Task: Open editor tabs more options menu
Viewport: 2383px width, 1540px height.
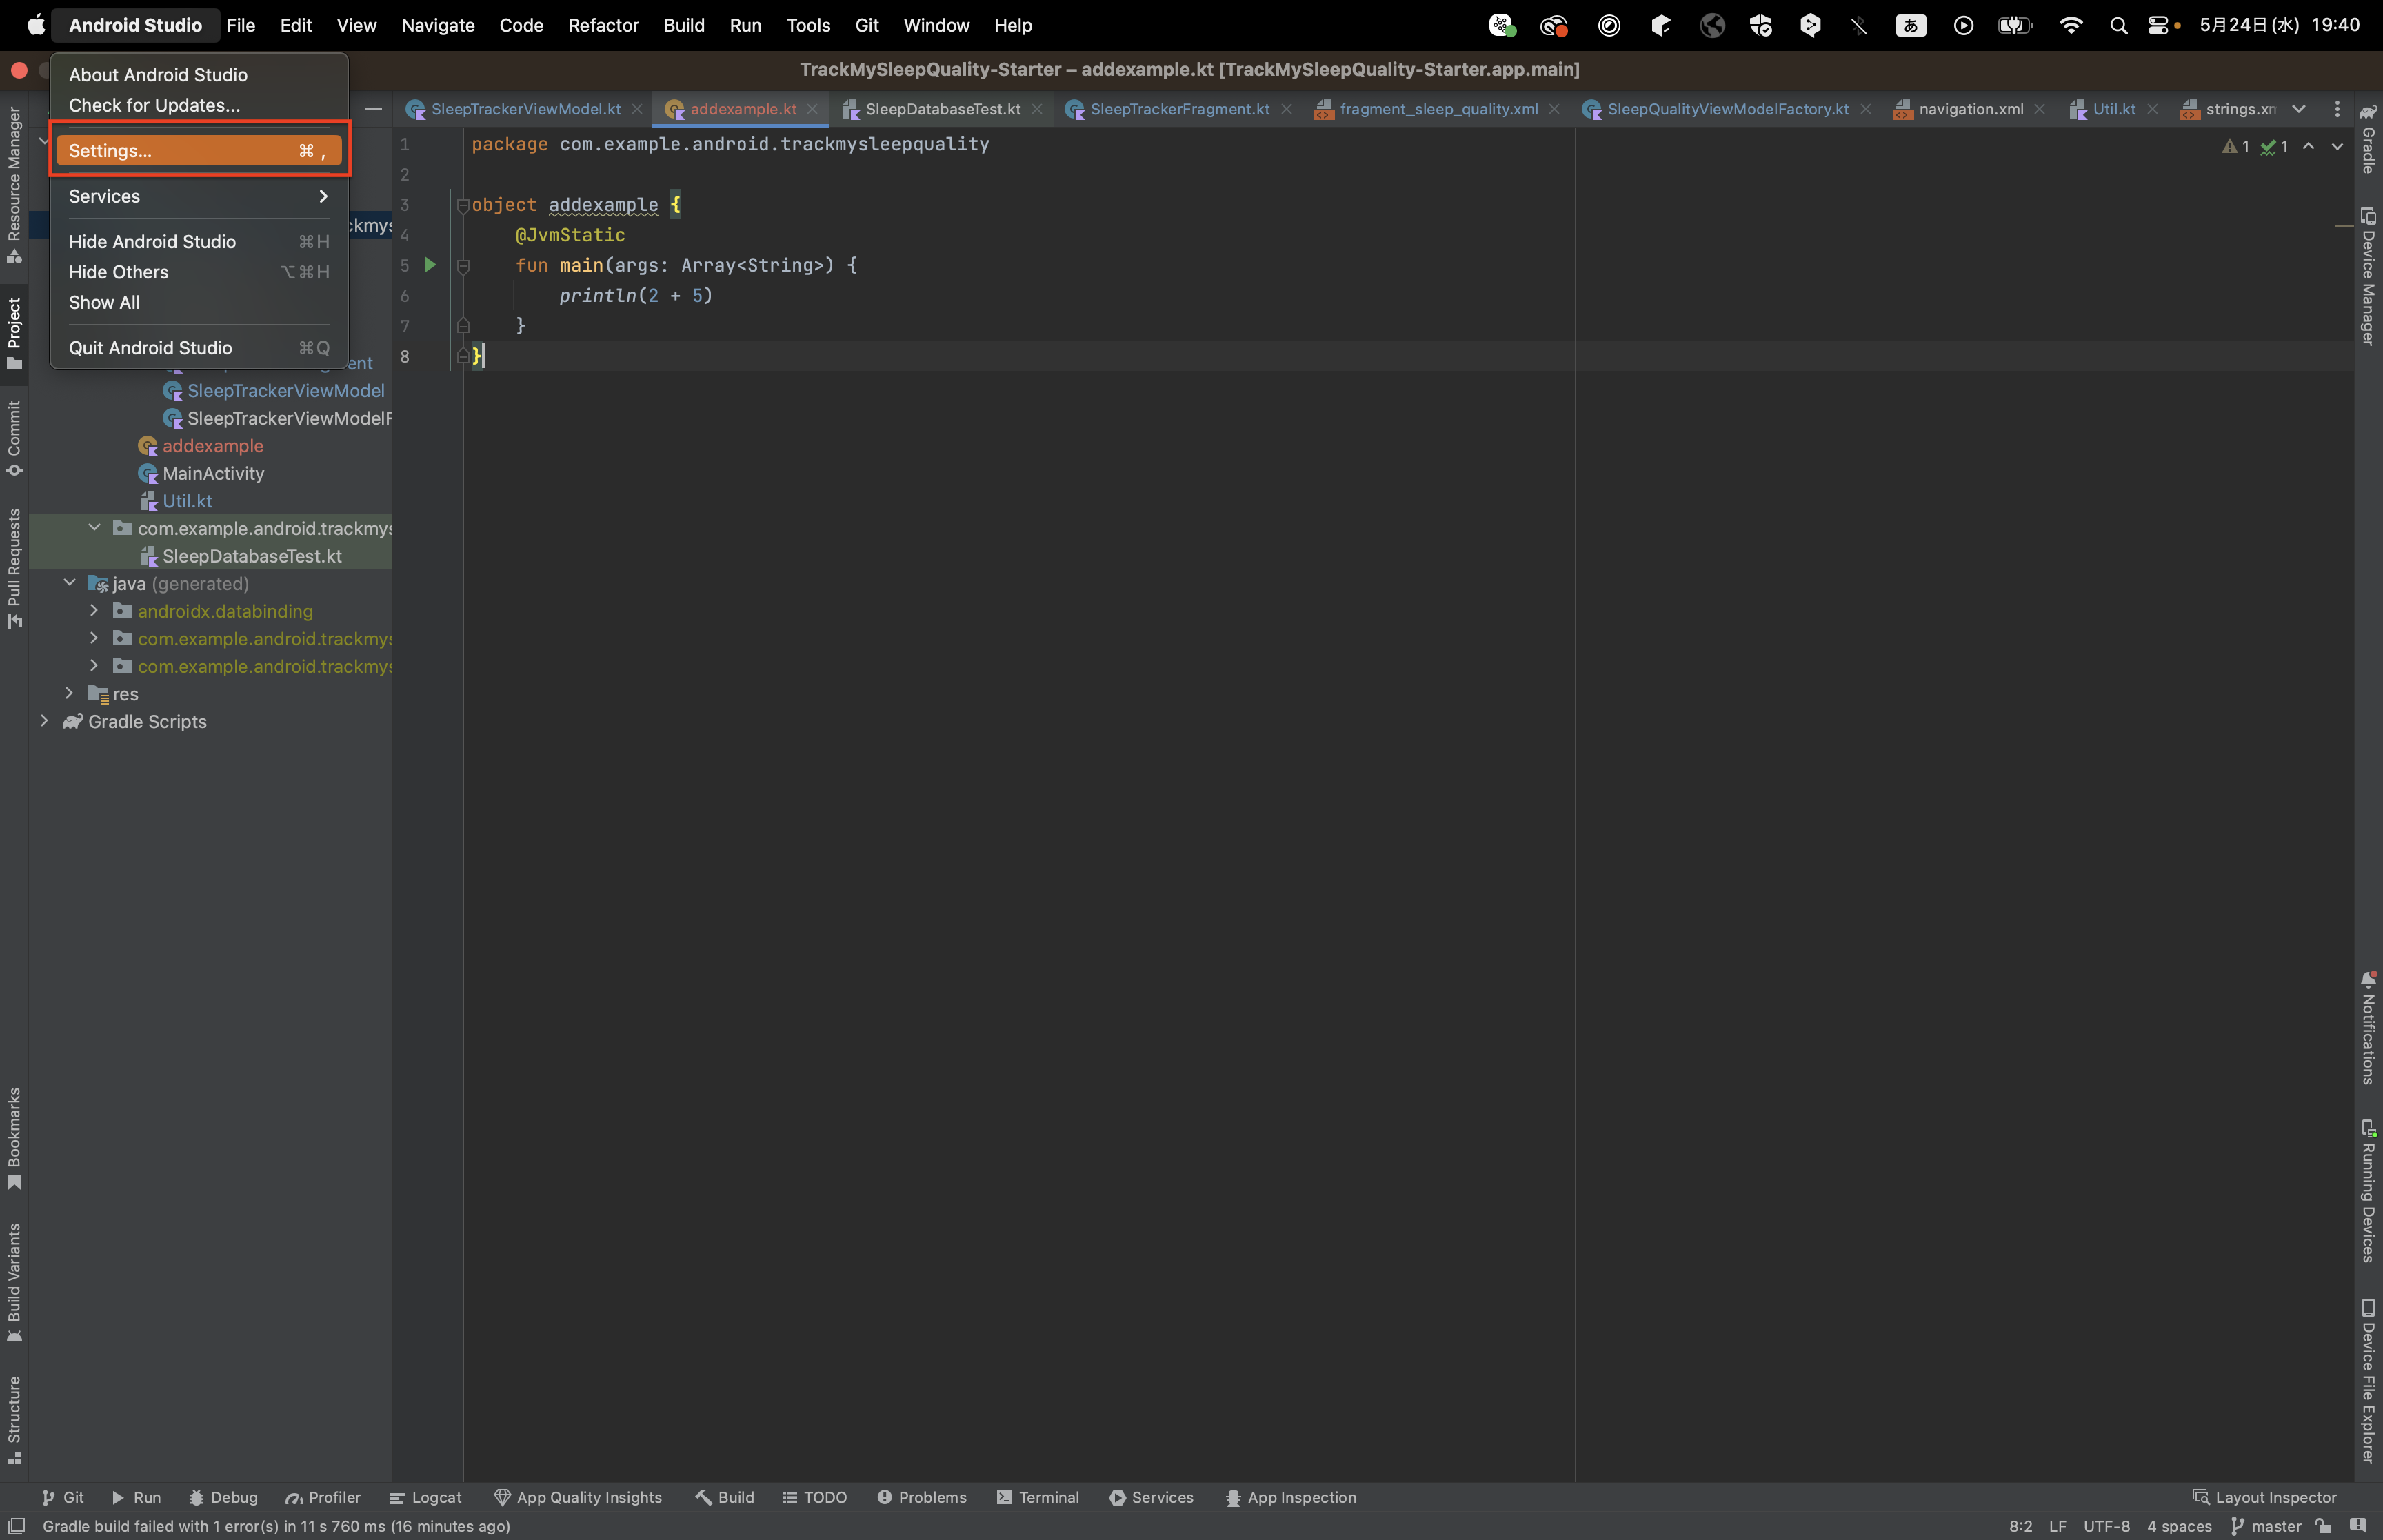Action: pyautogui.click(x=2336, y=109)
